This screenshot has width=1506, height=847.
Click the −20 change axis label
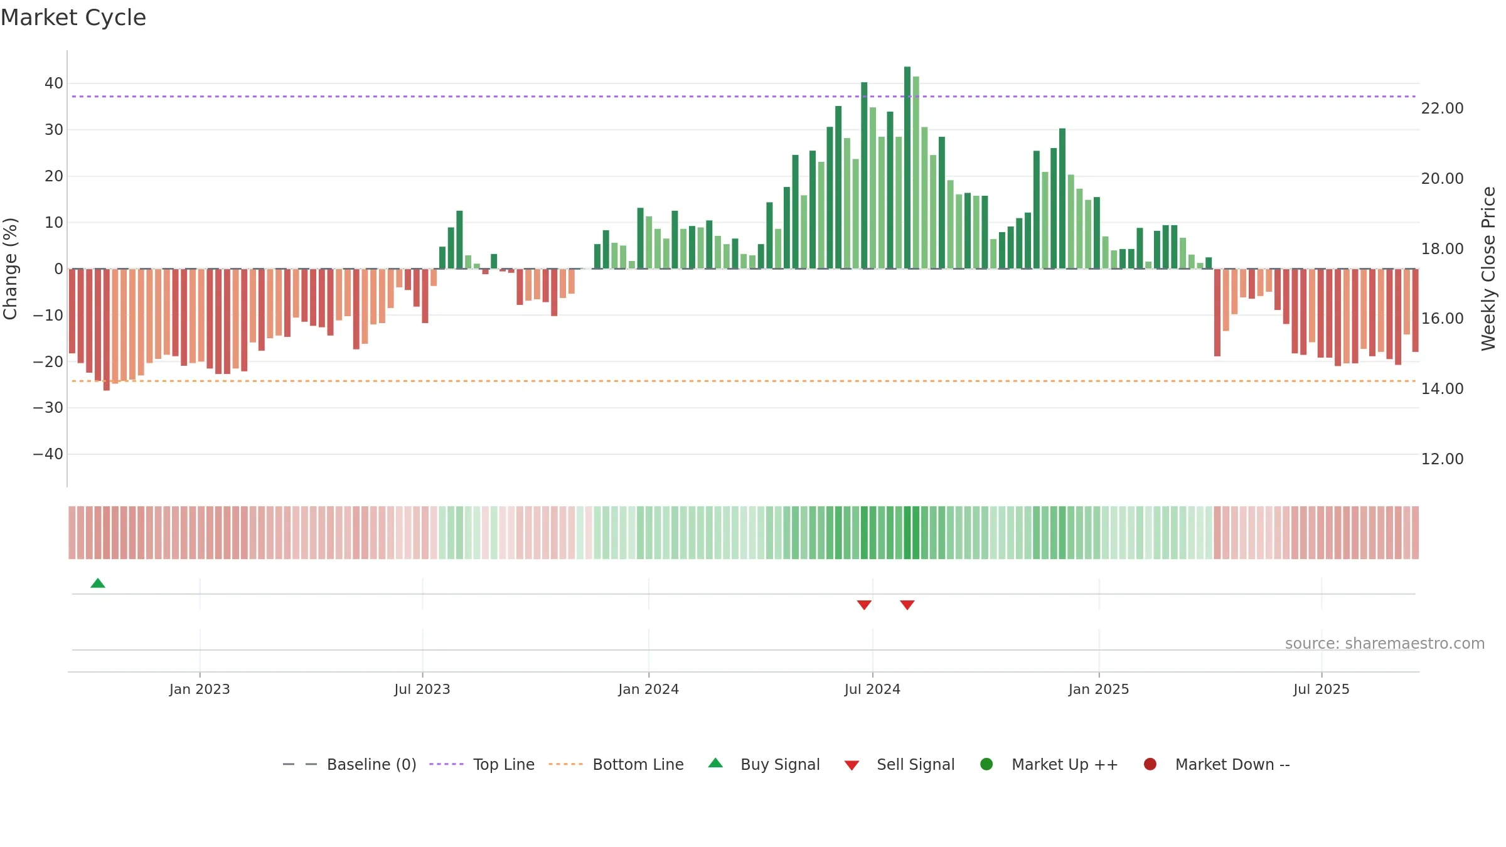(x=48, y=361)
